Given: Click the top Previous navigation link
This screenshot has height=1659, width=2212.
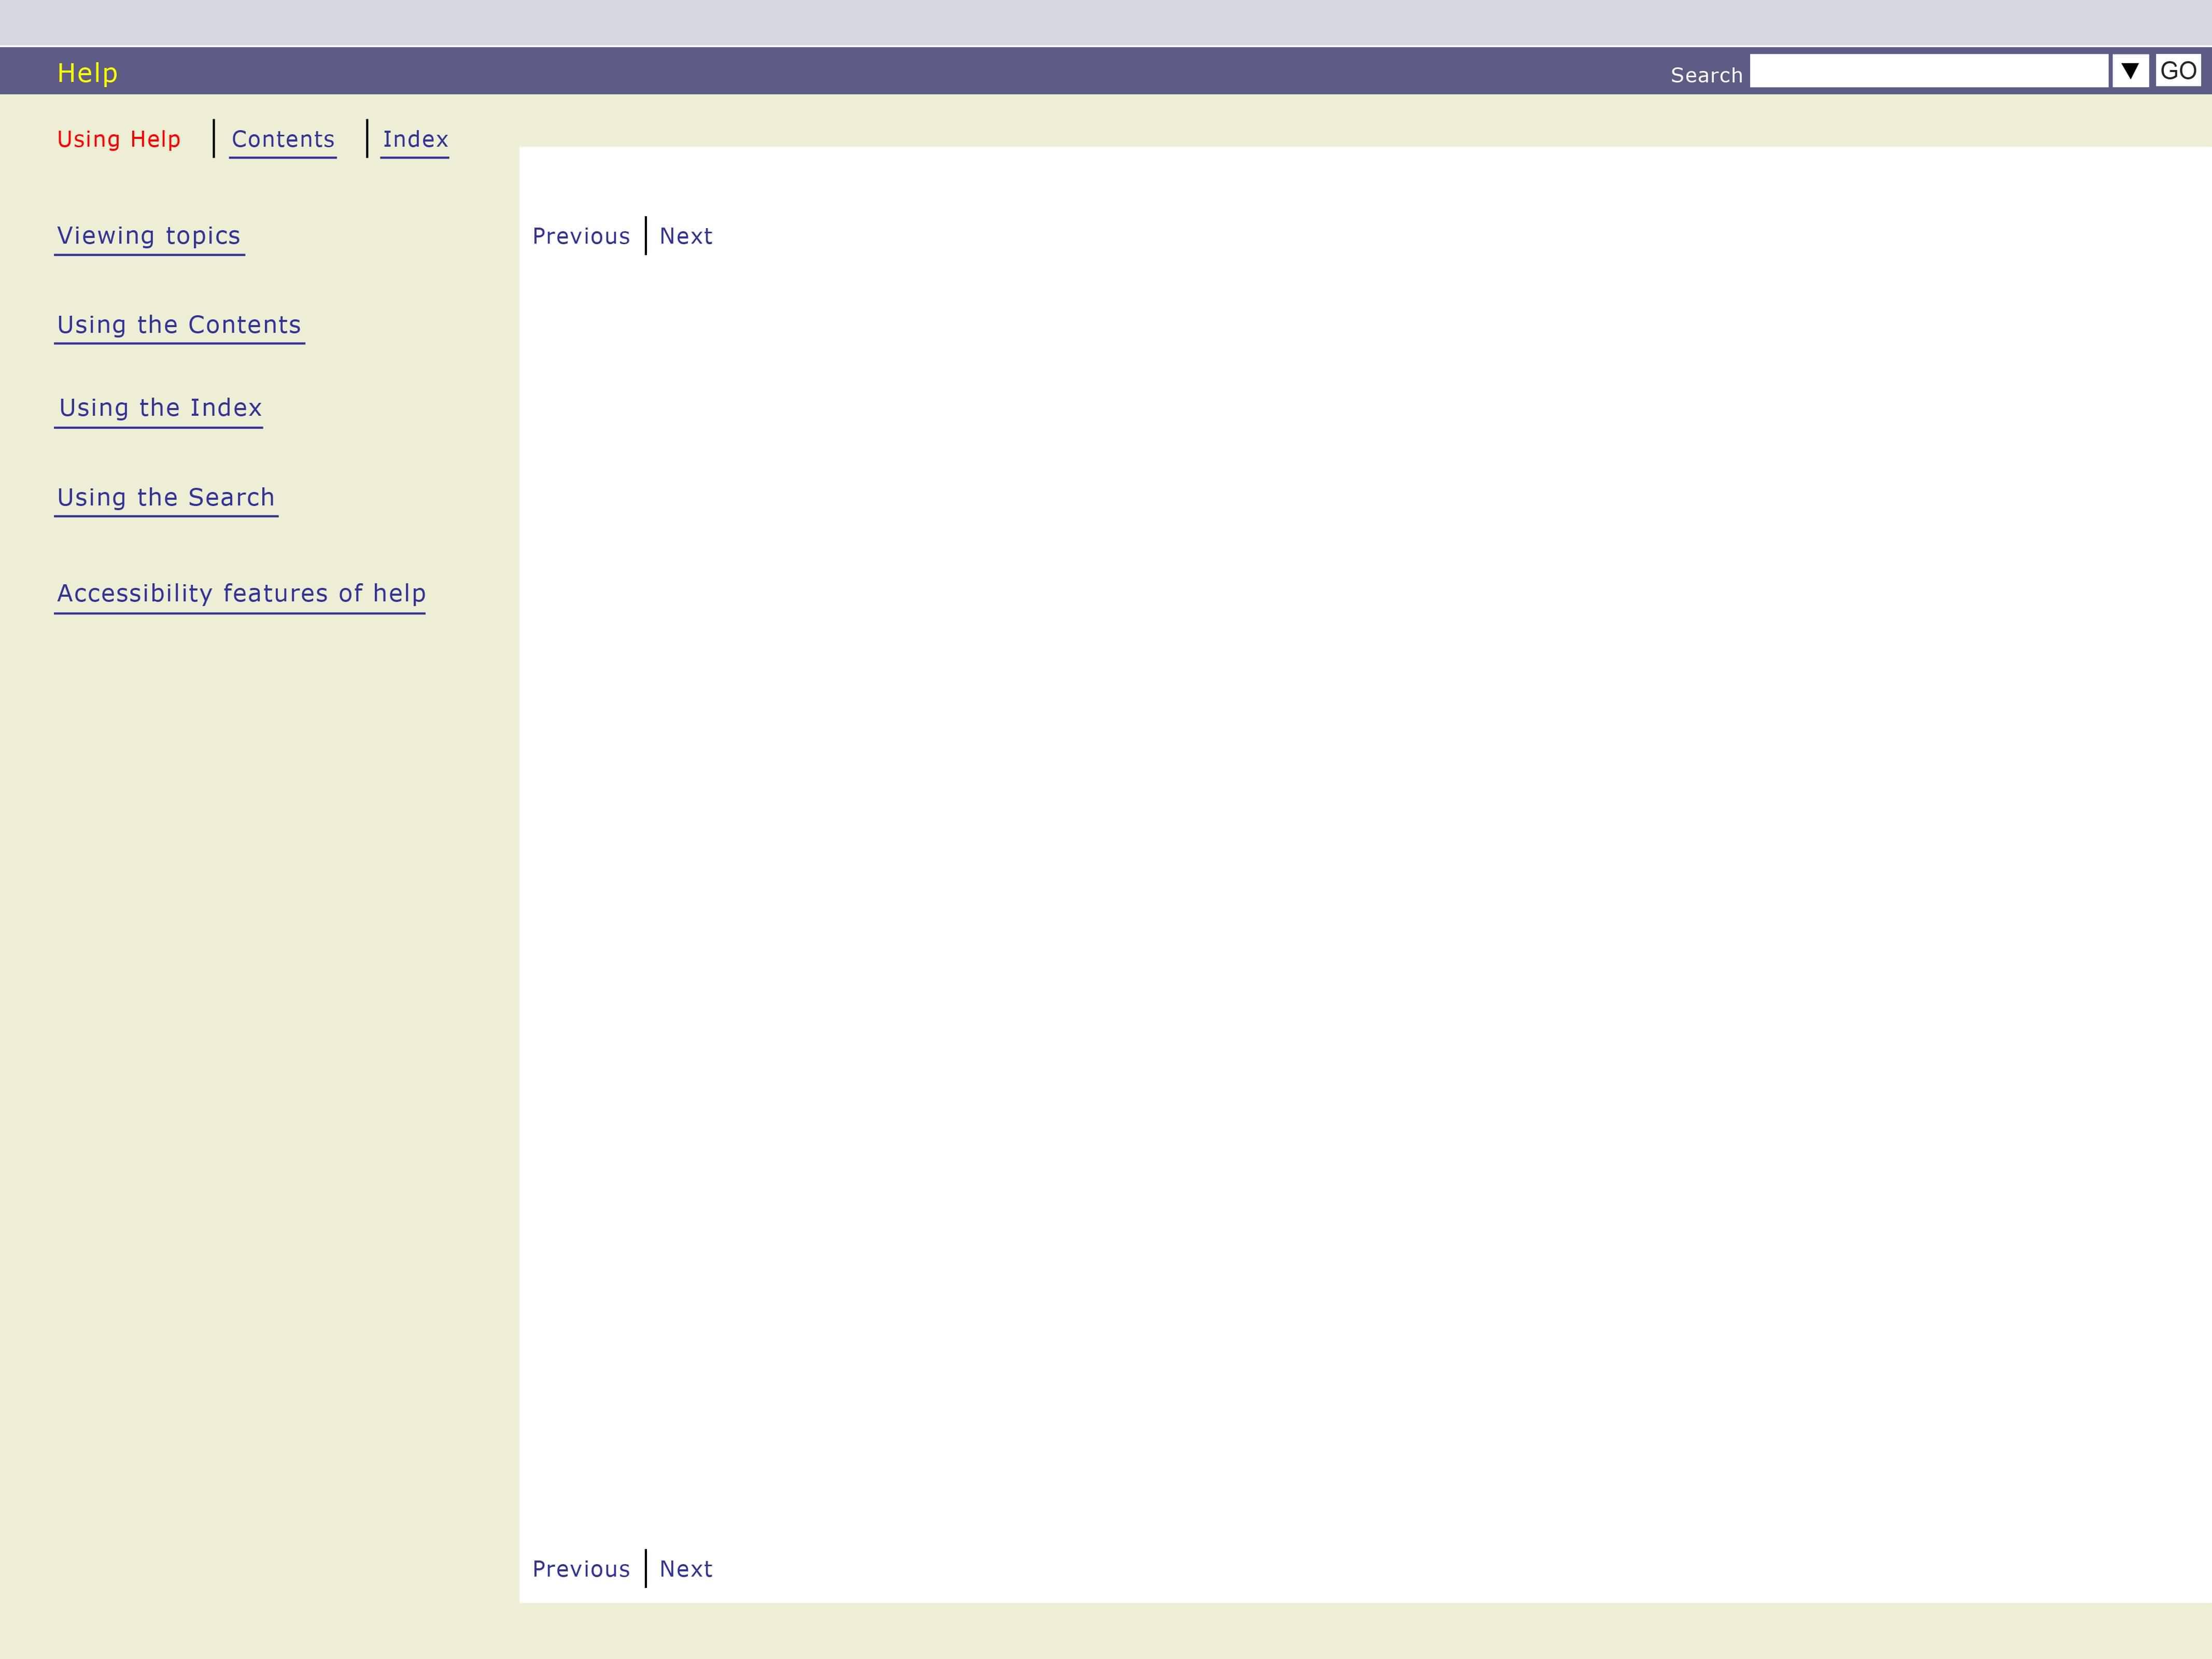Looking at the screenshot, I should click(581, 237).
